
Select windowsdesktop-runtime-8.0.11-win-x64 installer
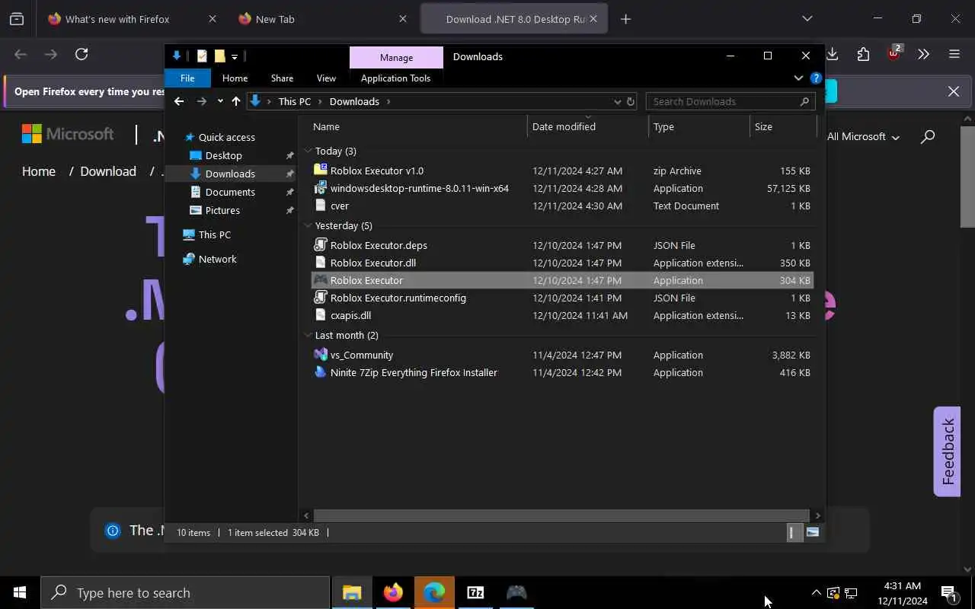pos(562,188)
